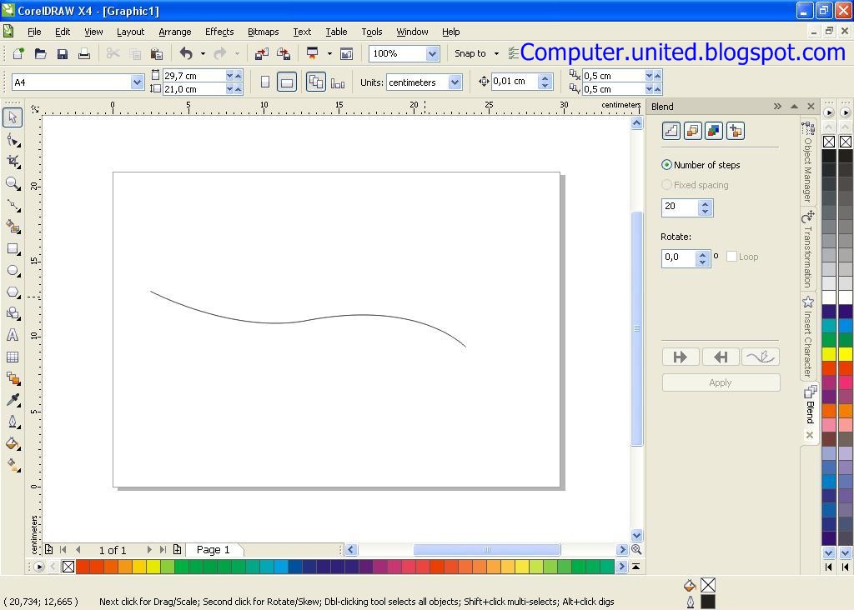Open the Units dropdown set to centimeters

click(455, 82)
